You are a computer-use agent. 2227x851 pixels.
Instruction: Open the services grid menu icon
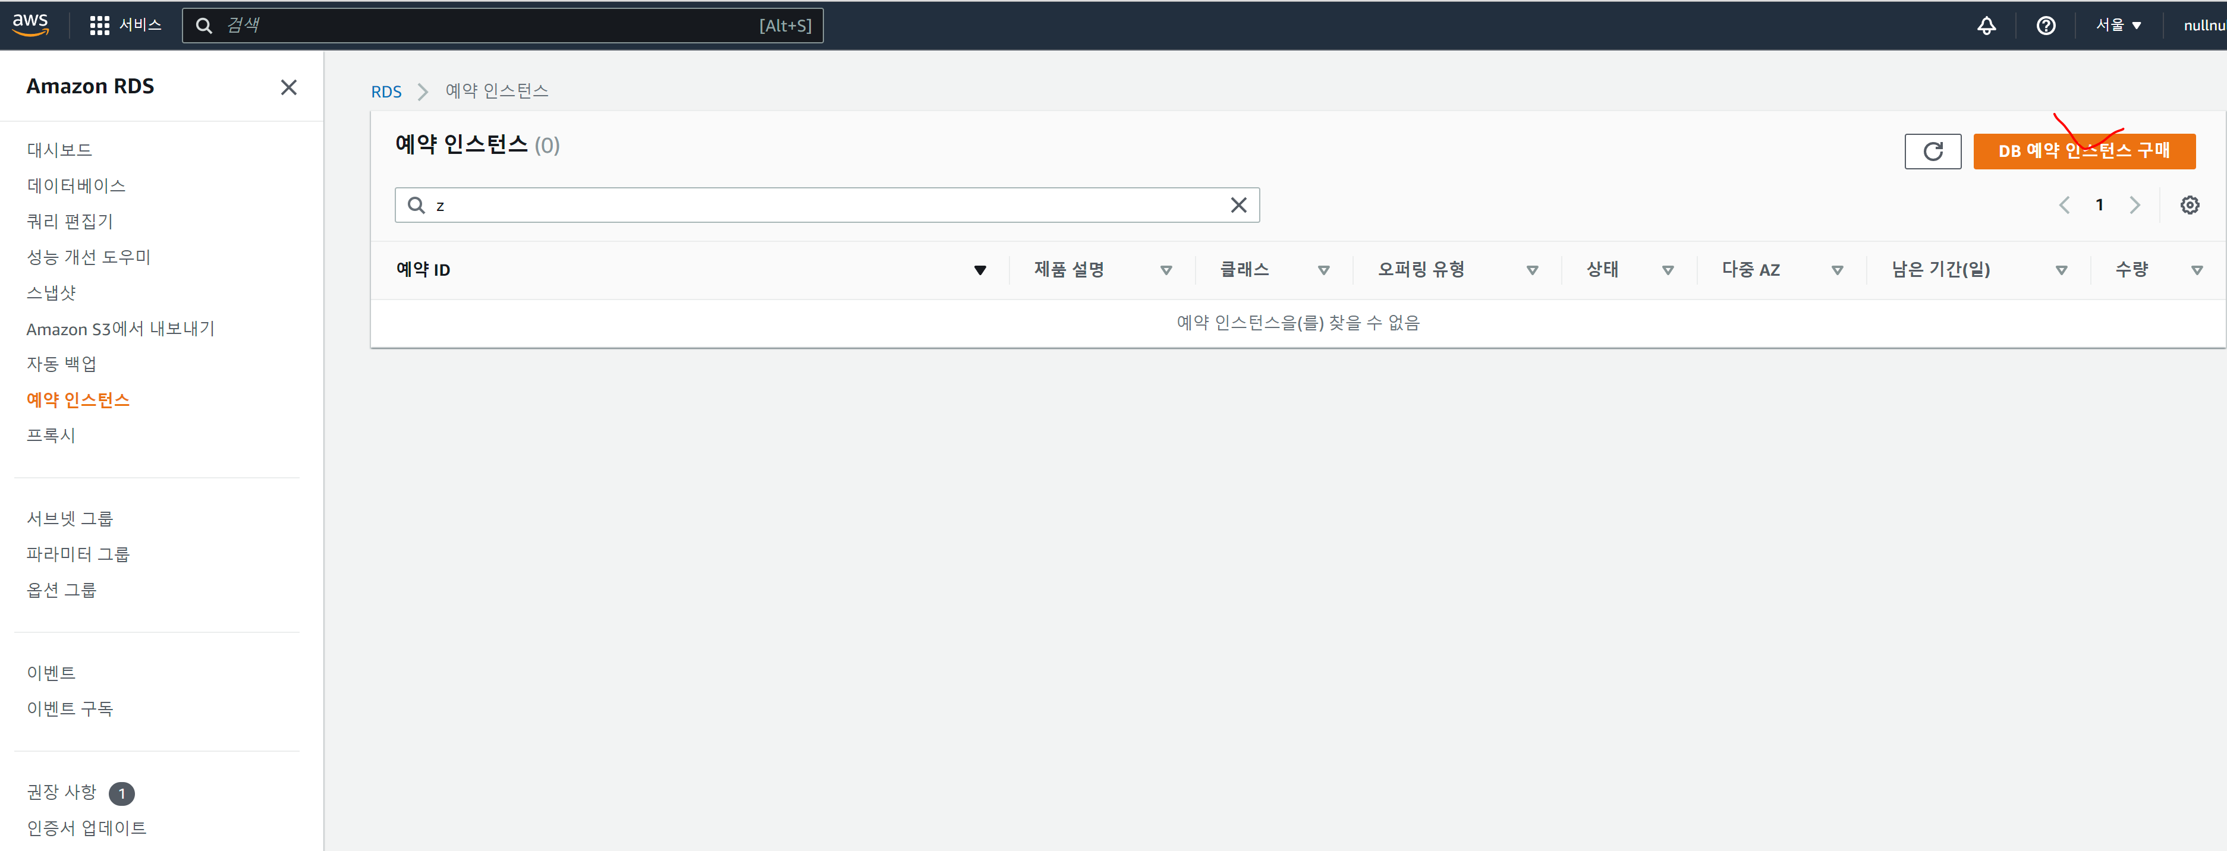[99, 25]
